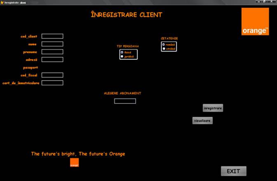Open the Alegere Abonament selection box
The image size is (277, 181).
[x=125, y=101]
